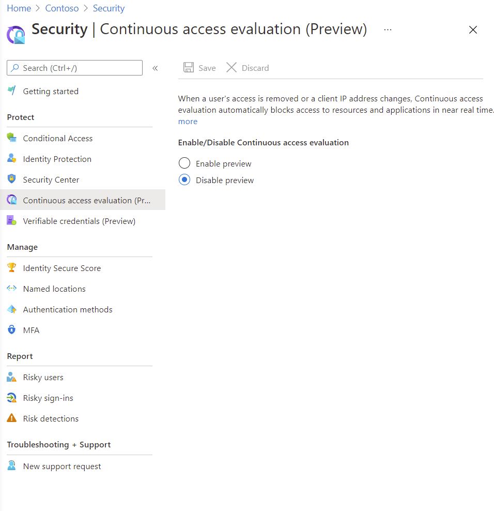This screenshot has width=494, height=511.
Task: Click the Authentication methods icon
Action: tap(11, 309)
